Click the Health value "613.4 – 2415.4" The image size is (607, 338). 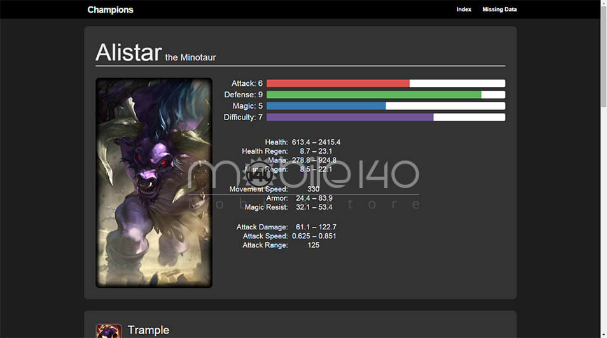click(x=316, y=142)
